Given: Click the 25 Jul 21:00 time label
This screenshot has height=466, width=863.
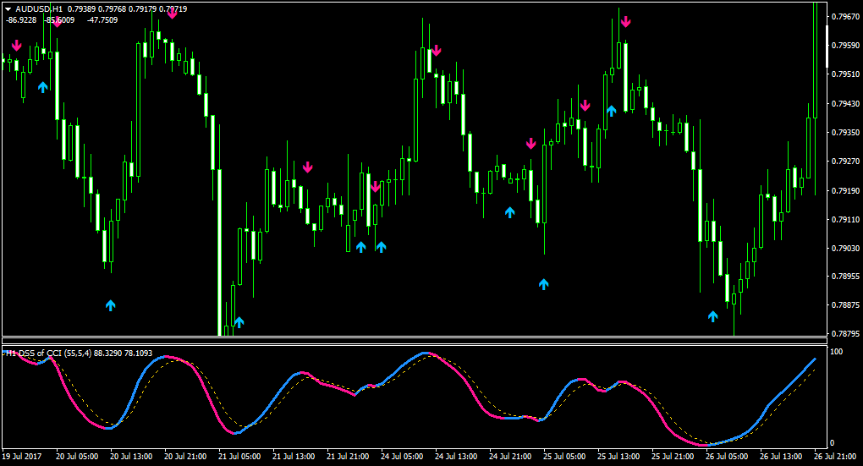Looking at the screenshot, I should point(673,457).
